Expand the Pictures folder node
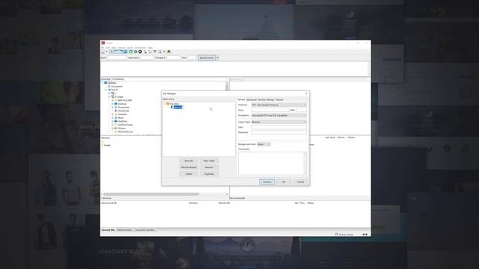The image size is (479, 269). [112, 128]
